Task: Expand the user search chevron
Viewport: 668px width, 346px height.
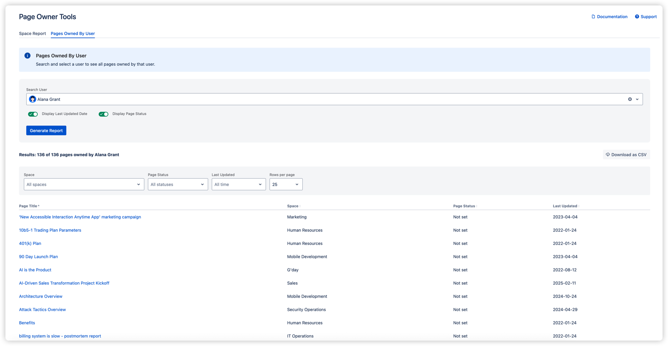Action: coord(638,99)
